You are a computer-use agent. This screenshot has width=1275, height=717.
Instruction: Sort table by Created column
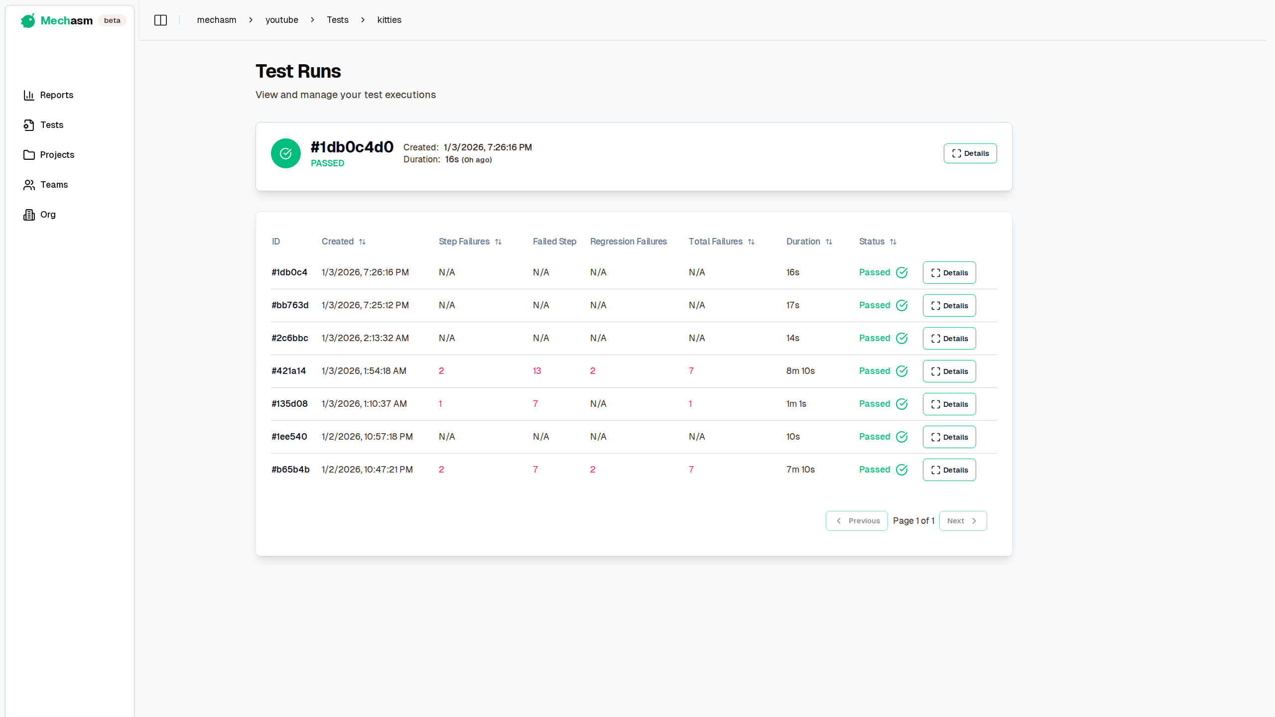(x=362, y=242)
